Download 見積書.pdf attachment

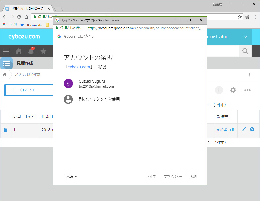click(x=225, y=130)
